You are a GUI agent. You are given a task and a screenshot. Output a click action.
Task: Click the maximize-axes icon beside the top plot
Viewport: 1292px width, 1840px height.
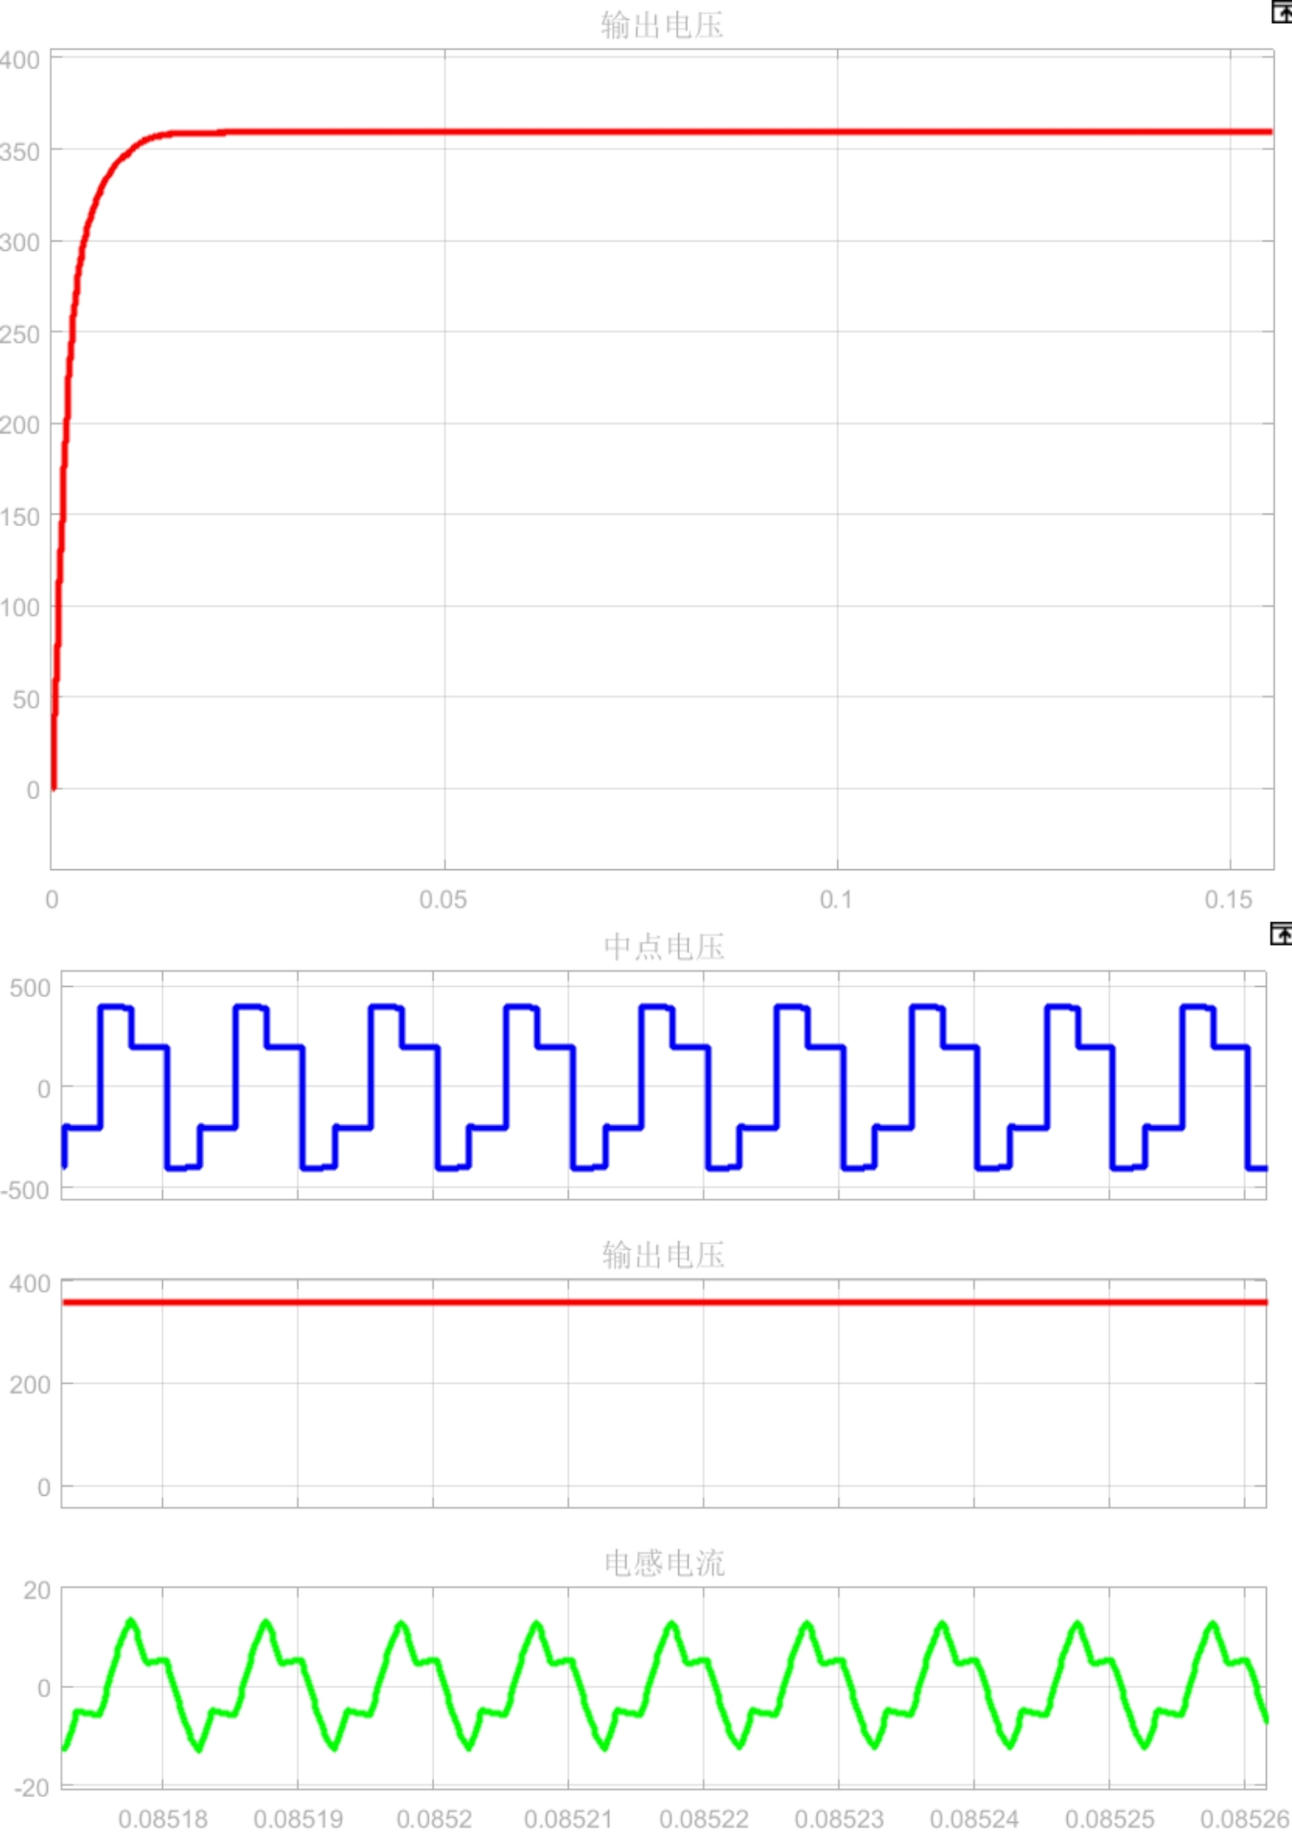1281,12
